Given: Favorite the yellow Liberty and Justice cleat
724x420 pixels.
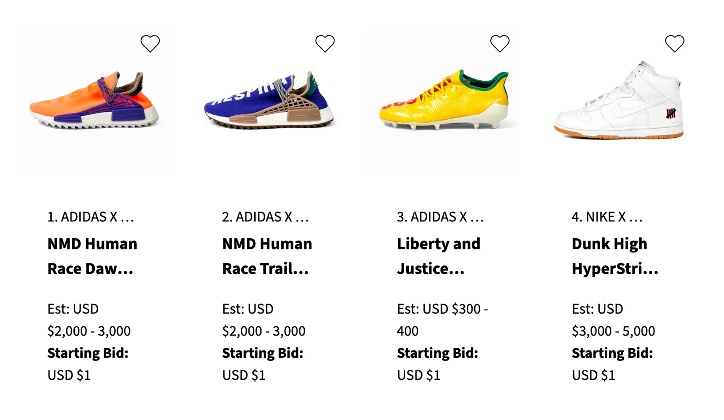Looking at the screenshot, I should pyautogui.click(x=499, y=43).
